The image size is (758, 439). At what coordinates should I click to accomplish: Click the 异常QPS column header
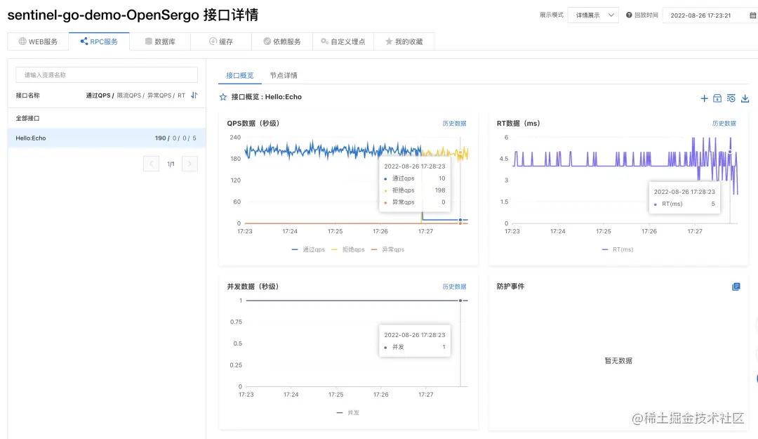(x=159, y=96)
